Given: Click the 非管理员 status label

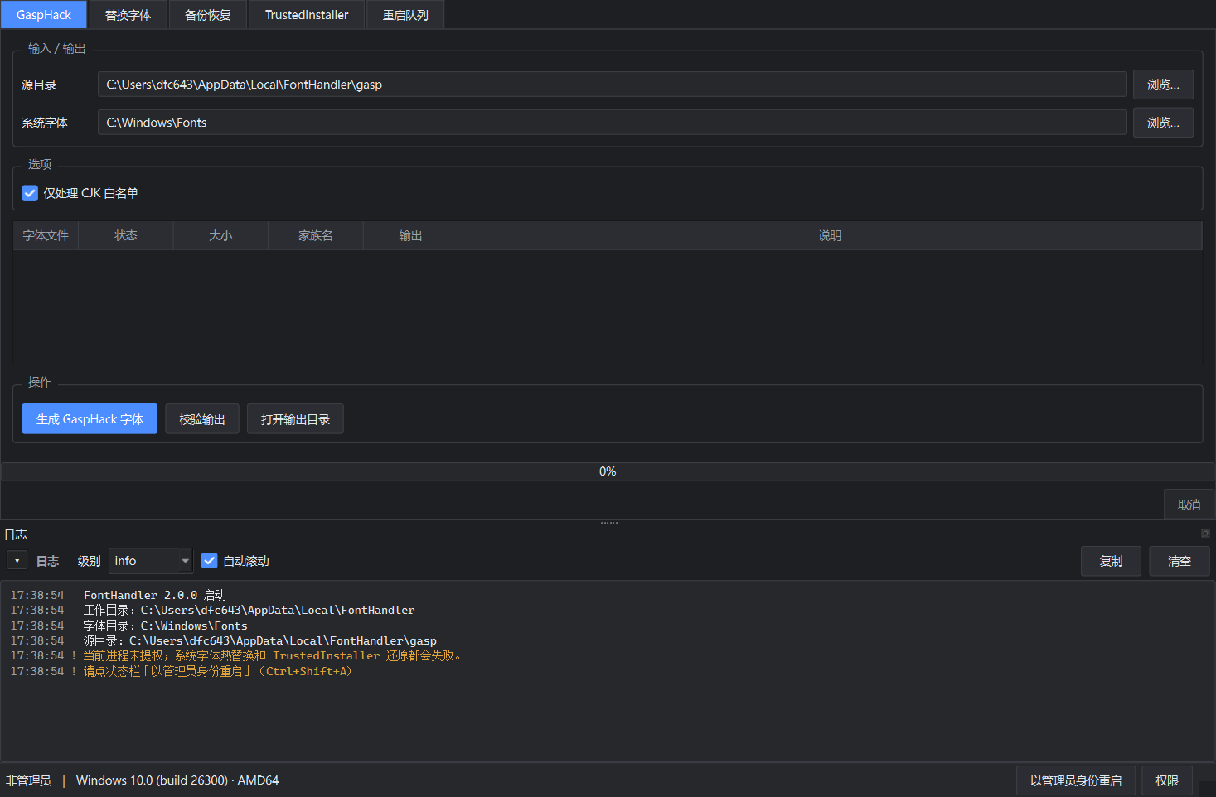Looking at the screenshot, I should point(28,780).
